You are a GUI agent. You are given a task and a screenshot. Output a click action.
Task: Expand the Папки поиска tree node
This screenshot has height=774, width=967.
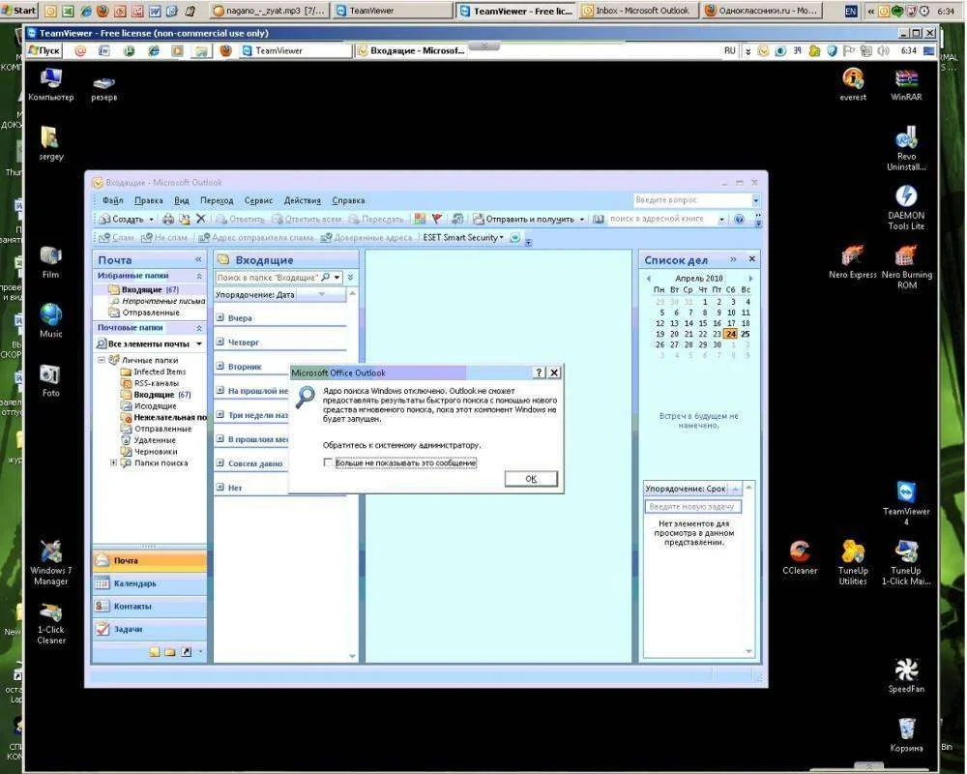tap(113, 462)
